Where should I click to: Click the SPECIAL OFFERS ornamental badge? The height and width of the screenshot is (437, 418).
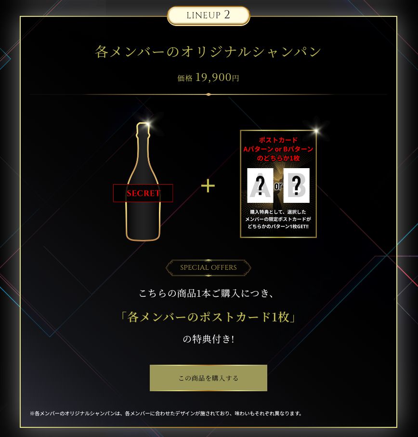[x=209, y=267]
